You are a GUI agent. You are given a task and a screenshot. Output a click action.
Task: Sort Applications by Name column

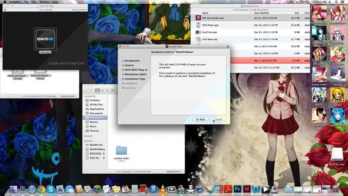point(205,13)
